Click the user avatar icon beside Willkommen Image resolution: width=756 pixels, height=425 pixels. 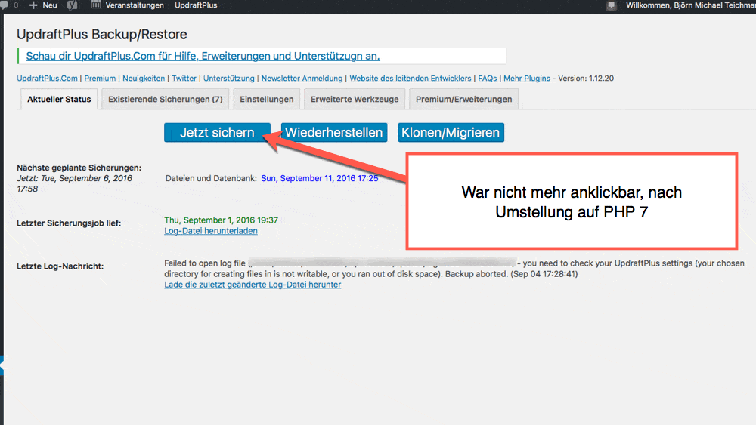tap(612, 5)
